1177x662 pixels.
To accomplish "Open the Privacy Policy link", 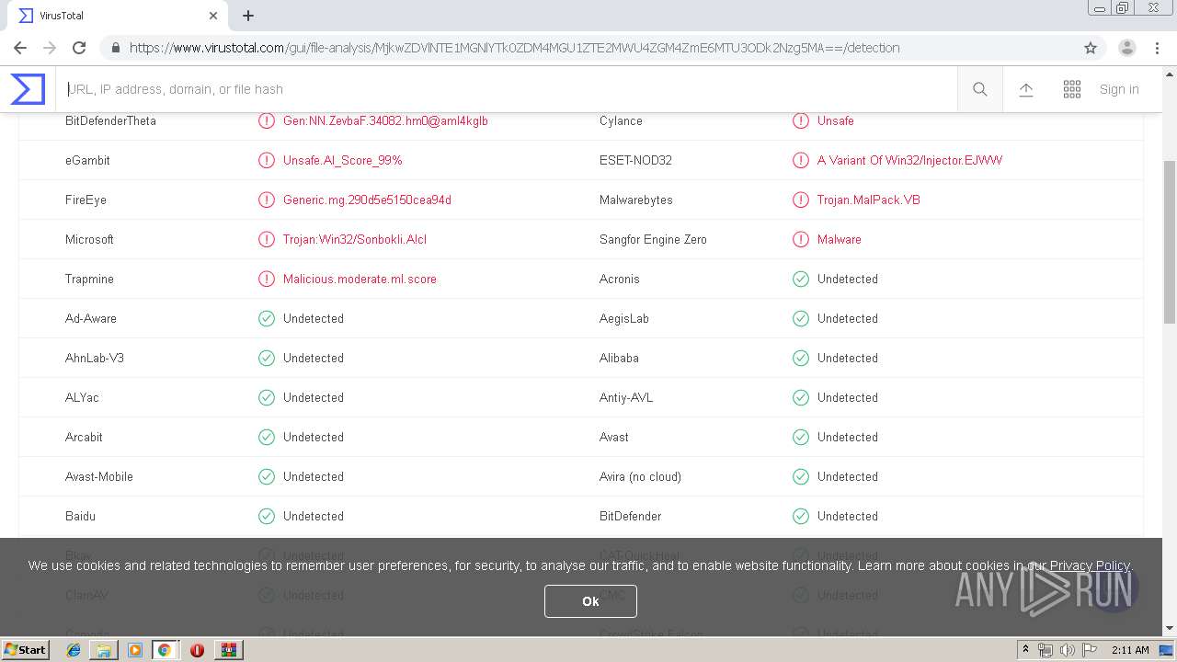I will point(1090,565).
